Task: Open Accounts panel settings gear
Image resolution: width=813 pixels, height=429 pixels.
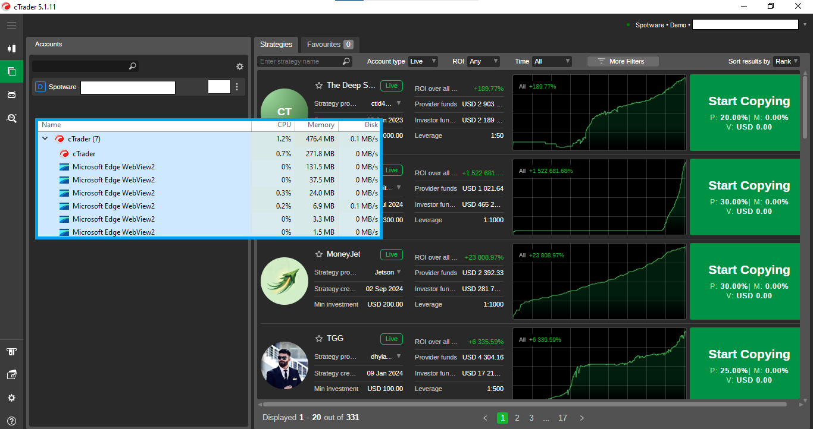Action: [x=240, y=67]
